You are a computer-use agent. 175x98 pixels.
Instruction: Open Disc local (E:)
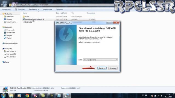coord(11,57)
